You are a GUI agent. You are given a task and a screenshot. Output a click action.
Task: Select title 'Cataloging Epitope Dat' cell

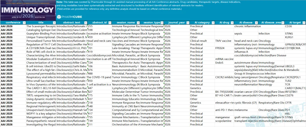41,30
